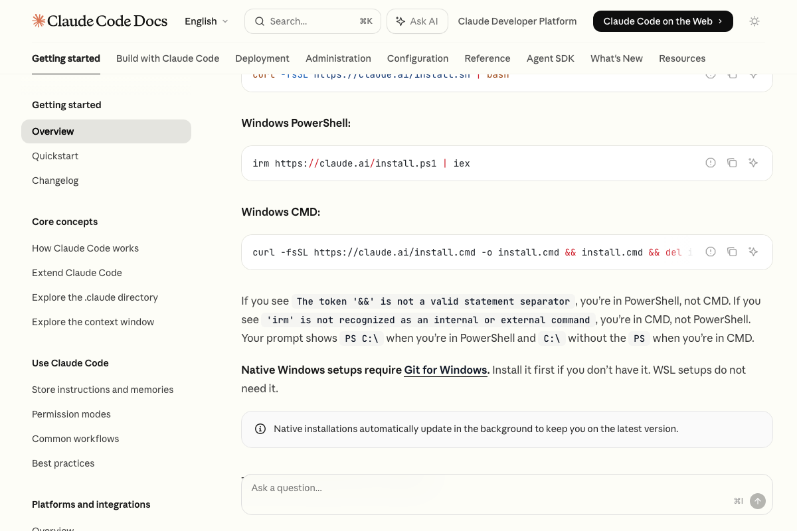Submit a question using the arrow icon
The image size is (797, 531).
pyautogui.click(x=758, y=501)
